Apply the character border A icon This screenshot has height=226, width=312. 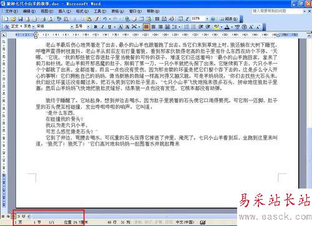(x=120, y=27)
